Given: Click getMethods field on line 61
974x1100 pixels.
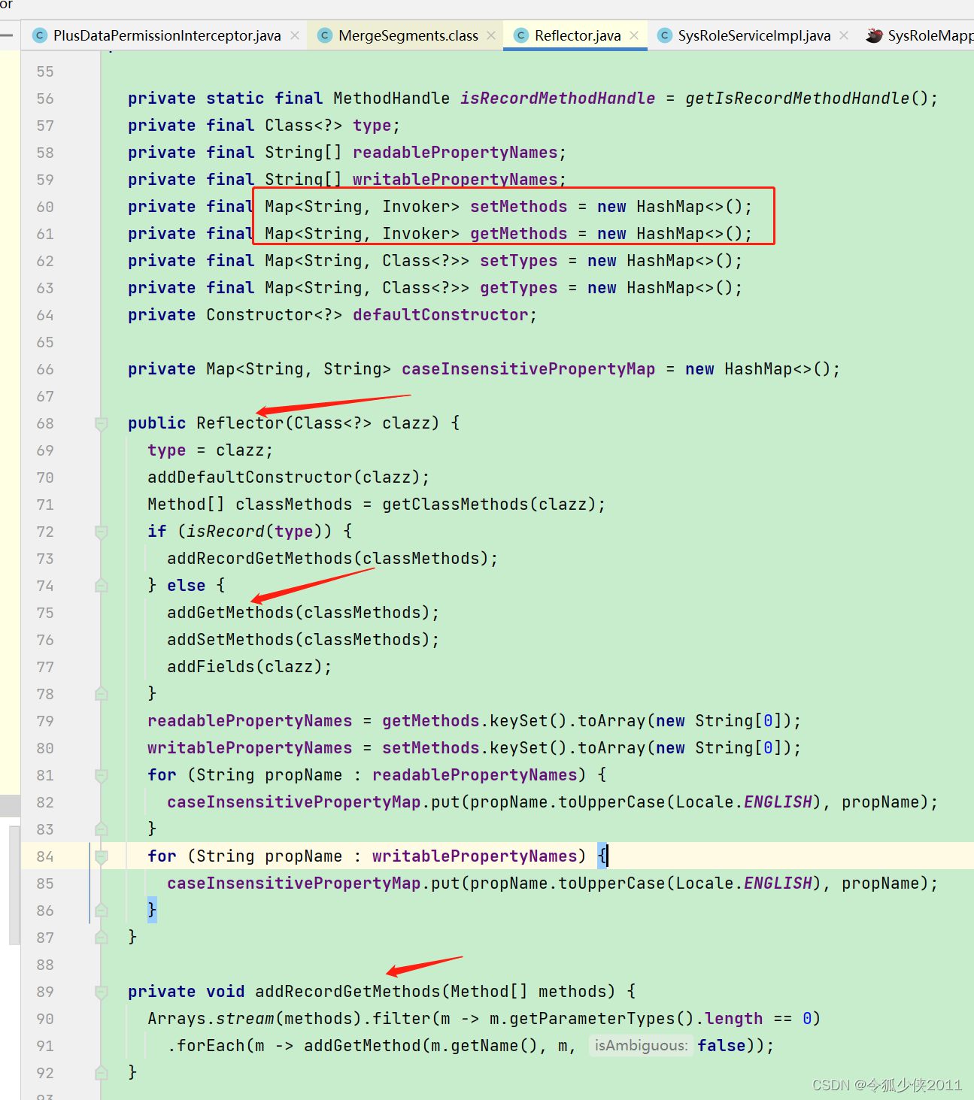Looking at the screenshot, I should click(x=519, y=234).
